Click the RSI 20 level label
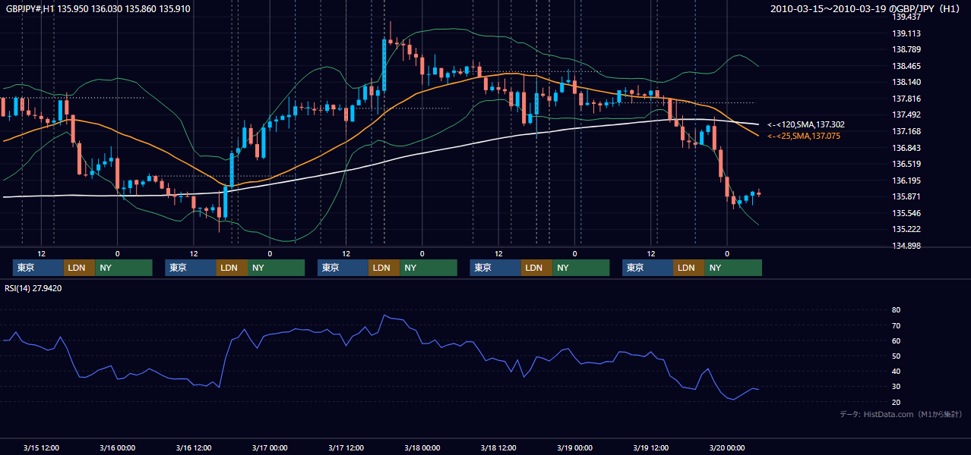Image resolution: width=971 pixels, height=455 pixels. point(896,402)
